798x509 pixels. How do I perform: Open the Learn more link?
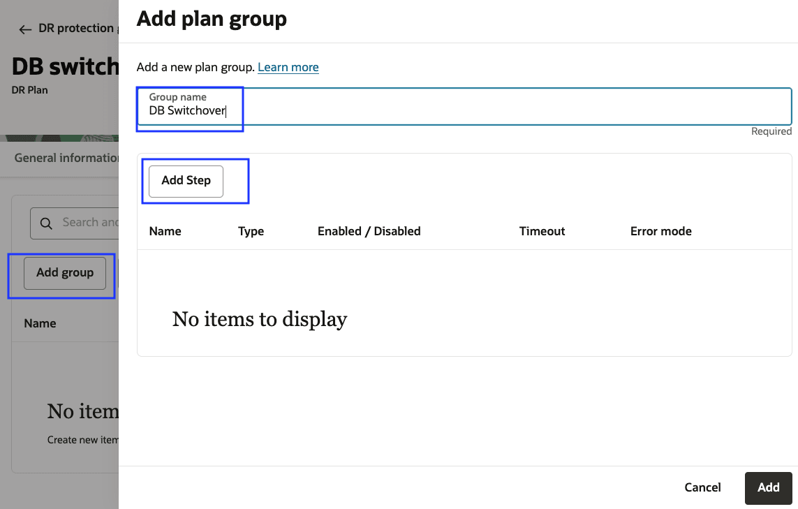coord(288,67)
